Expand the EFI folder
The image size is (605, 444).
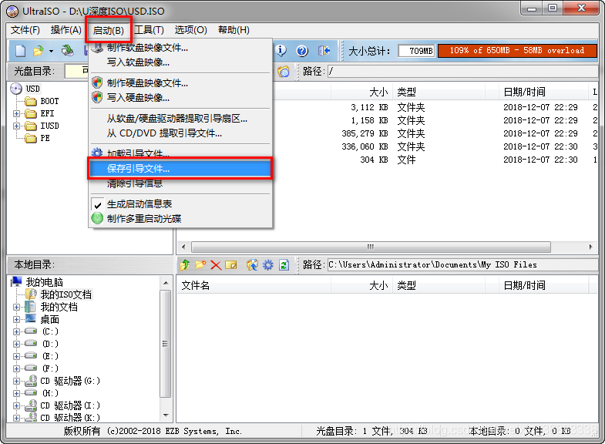click(17, 113)
